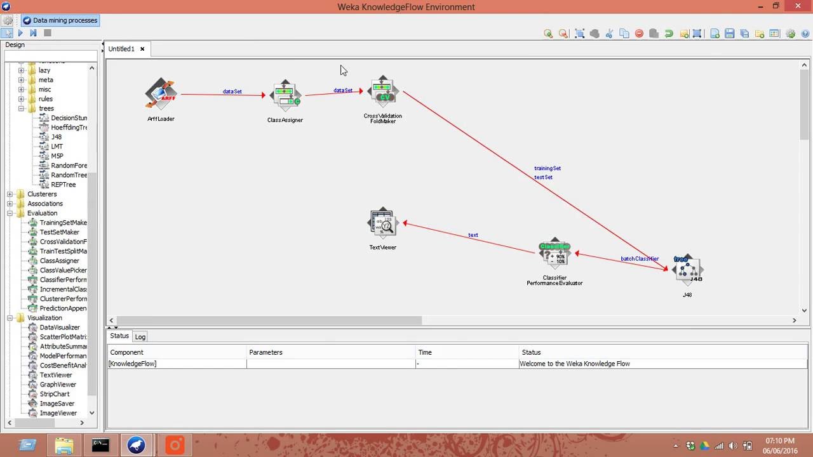Viewport: 813px width, 457px height.
Task: Click the run flow sequentially button
Action: (x=33, y=33)
